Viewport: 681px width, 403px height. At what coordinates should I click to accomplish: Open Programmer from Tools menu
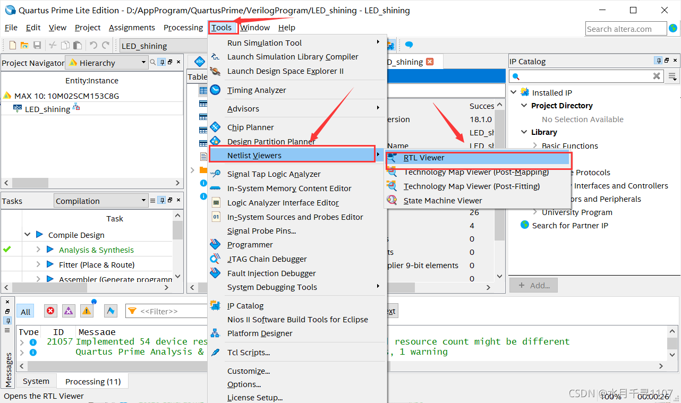tap(250, 245)
